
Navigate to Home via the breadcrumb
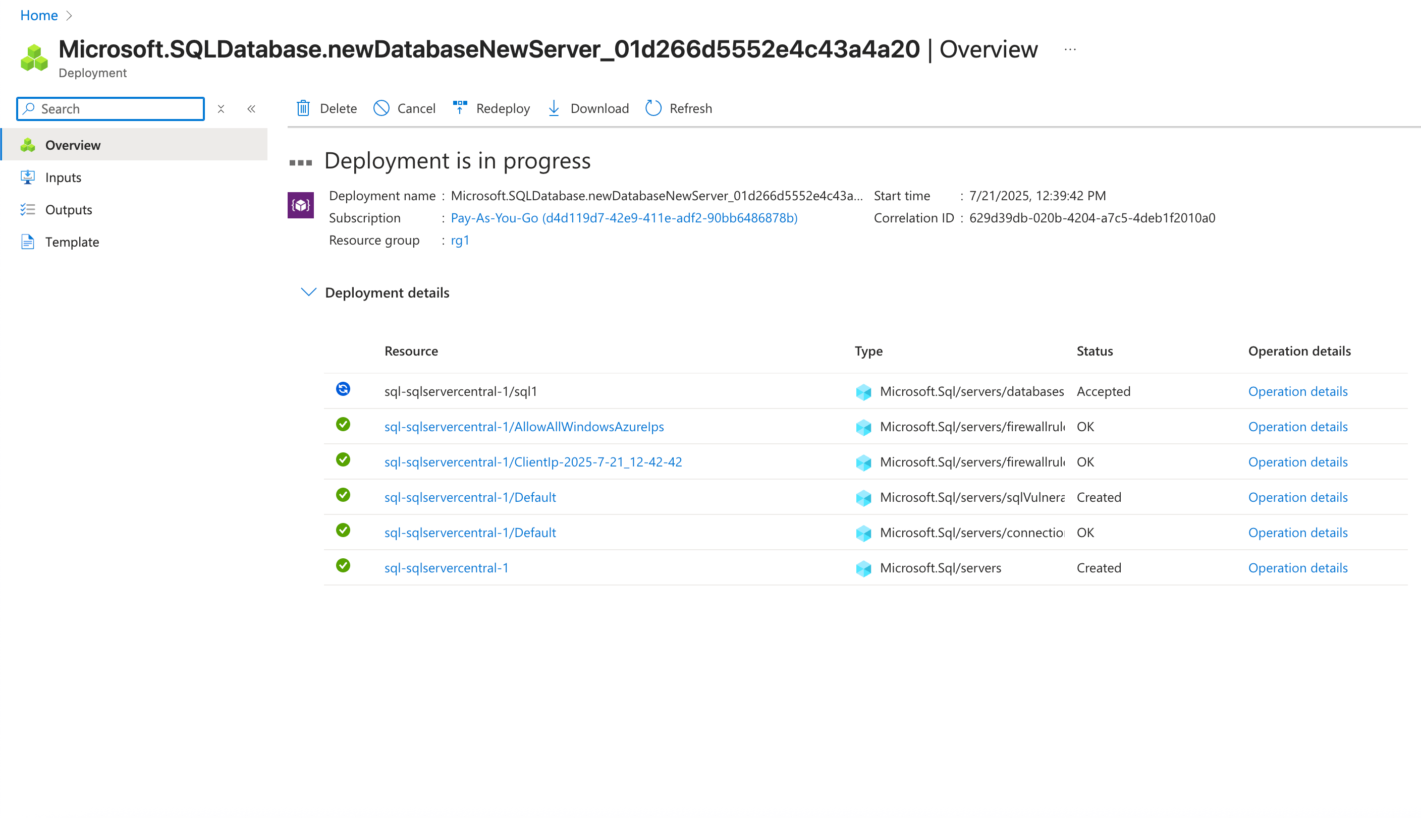[x=38, y=15]
